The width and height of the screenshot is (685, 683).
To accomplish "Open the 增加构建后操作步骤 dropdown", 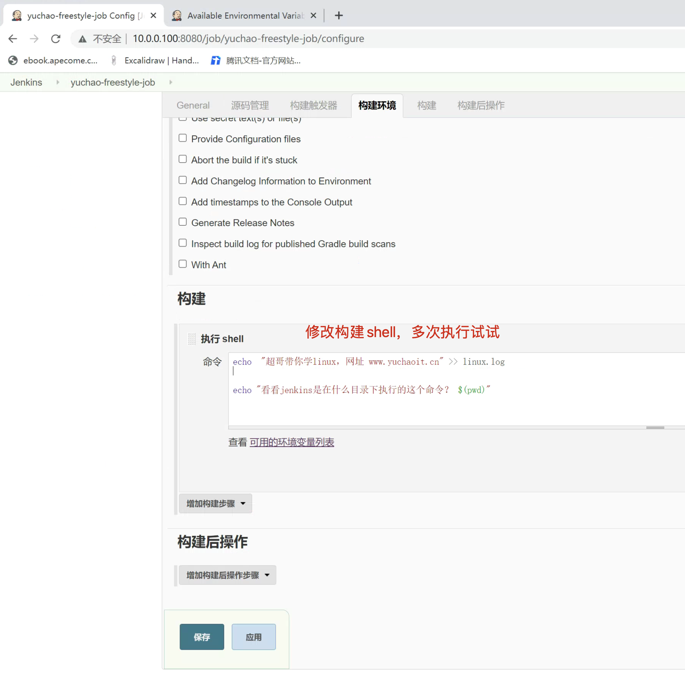I will 227,575.
